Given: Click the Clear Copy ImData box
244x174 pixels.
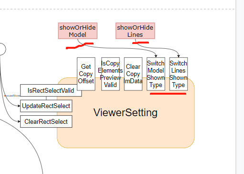Looking at the screenshot, I should (x=133, y=74).
